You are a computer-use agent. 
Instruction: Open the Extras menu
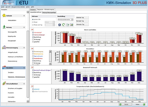click(28, 7)
